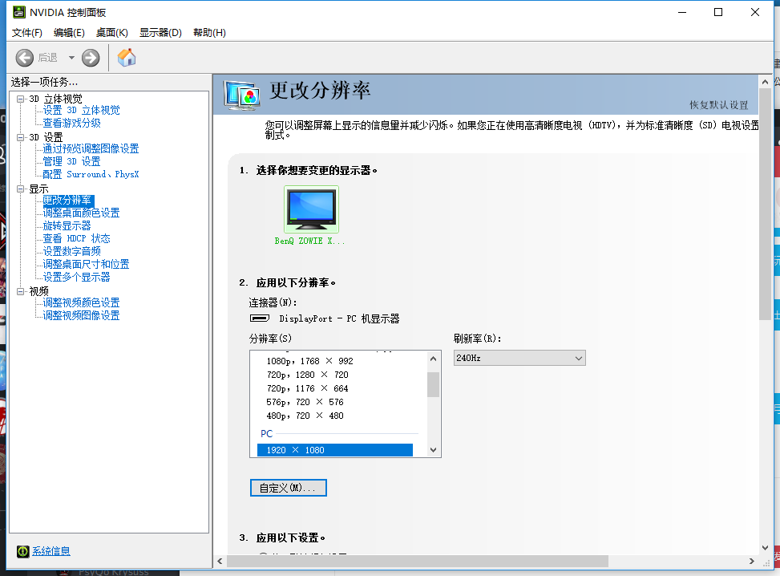
Task: Click main panel vertical scroll up arrow
Action: coord(765,82)
